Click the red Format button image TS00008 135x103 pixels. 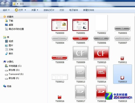[59, 58]
